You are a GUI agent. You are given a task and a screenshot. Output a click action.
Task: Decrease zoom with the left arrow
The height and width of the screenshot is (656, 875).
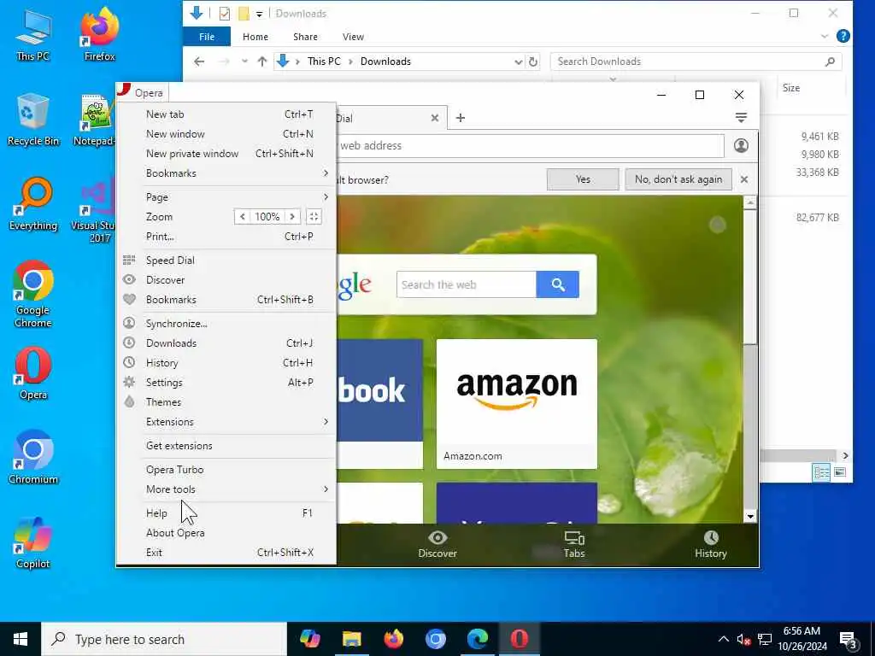tap(242, 216)
